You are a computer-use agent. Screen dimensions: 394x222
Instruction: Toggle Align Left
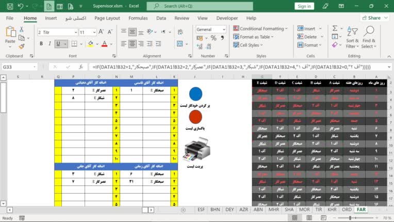click(x=123, y=44)
